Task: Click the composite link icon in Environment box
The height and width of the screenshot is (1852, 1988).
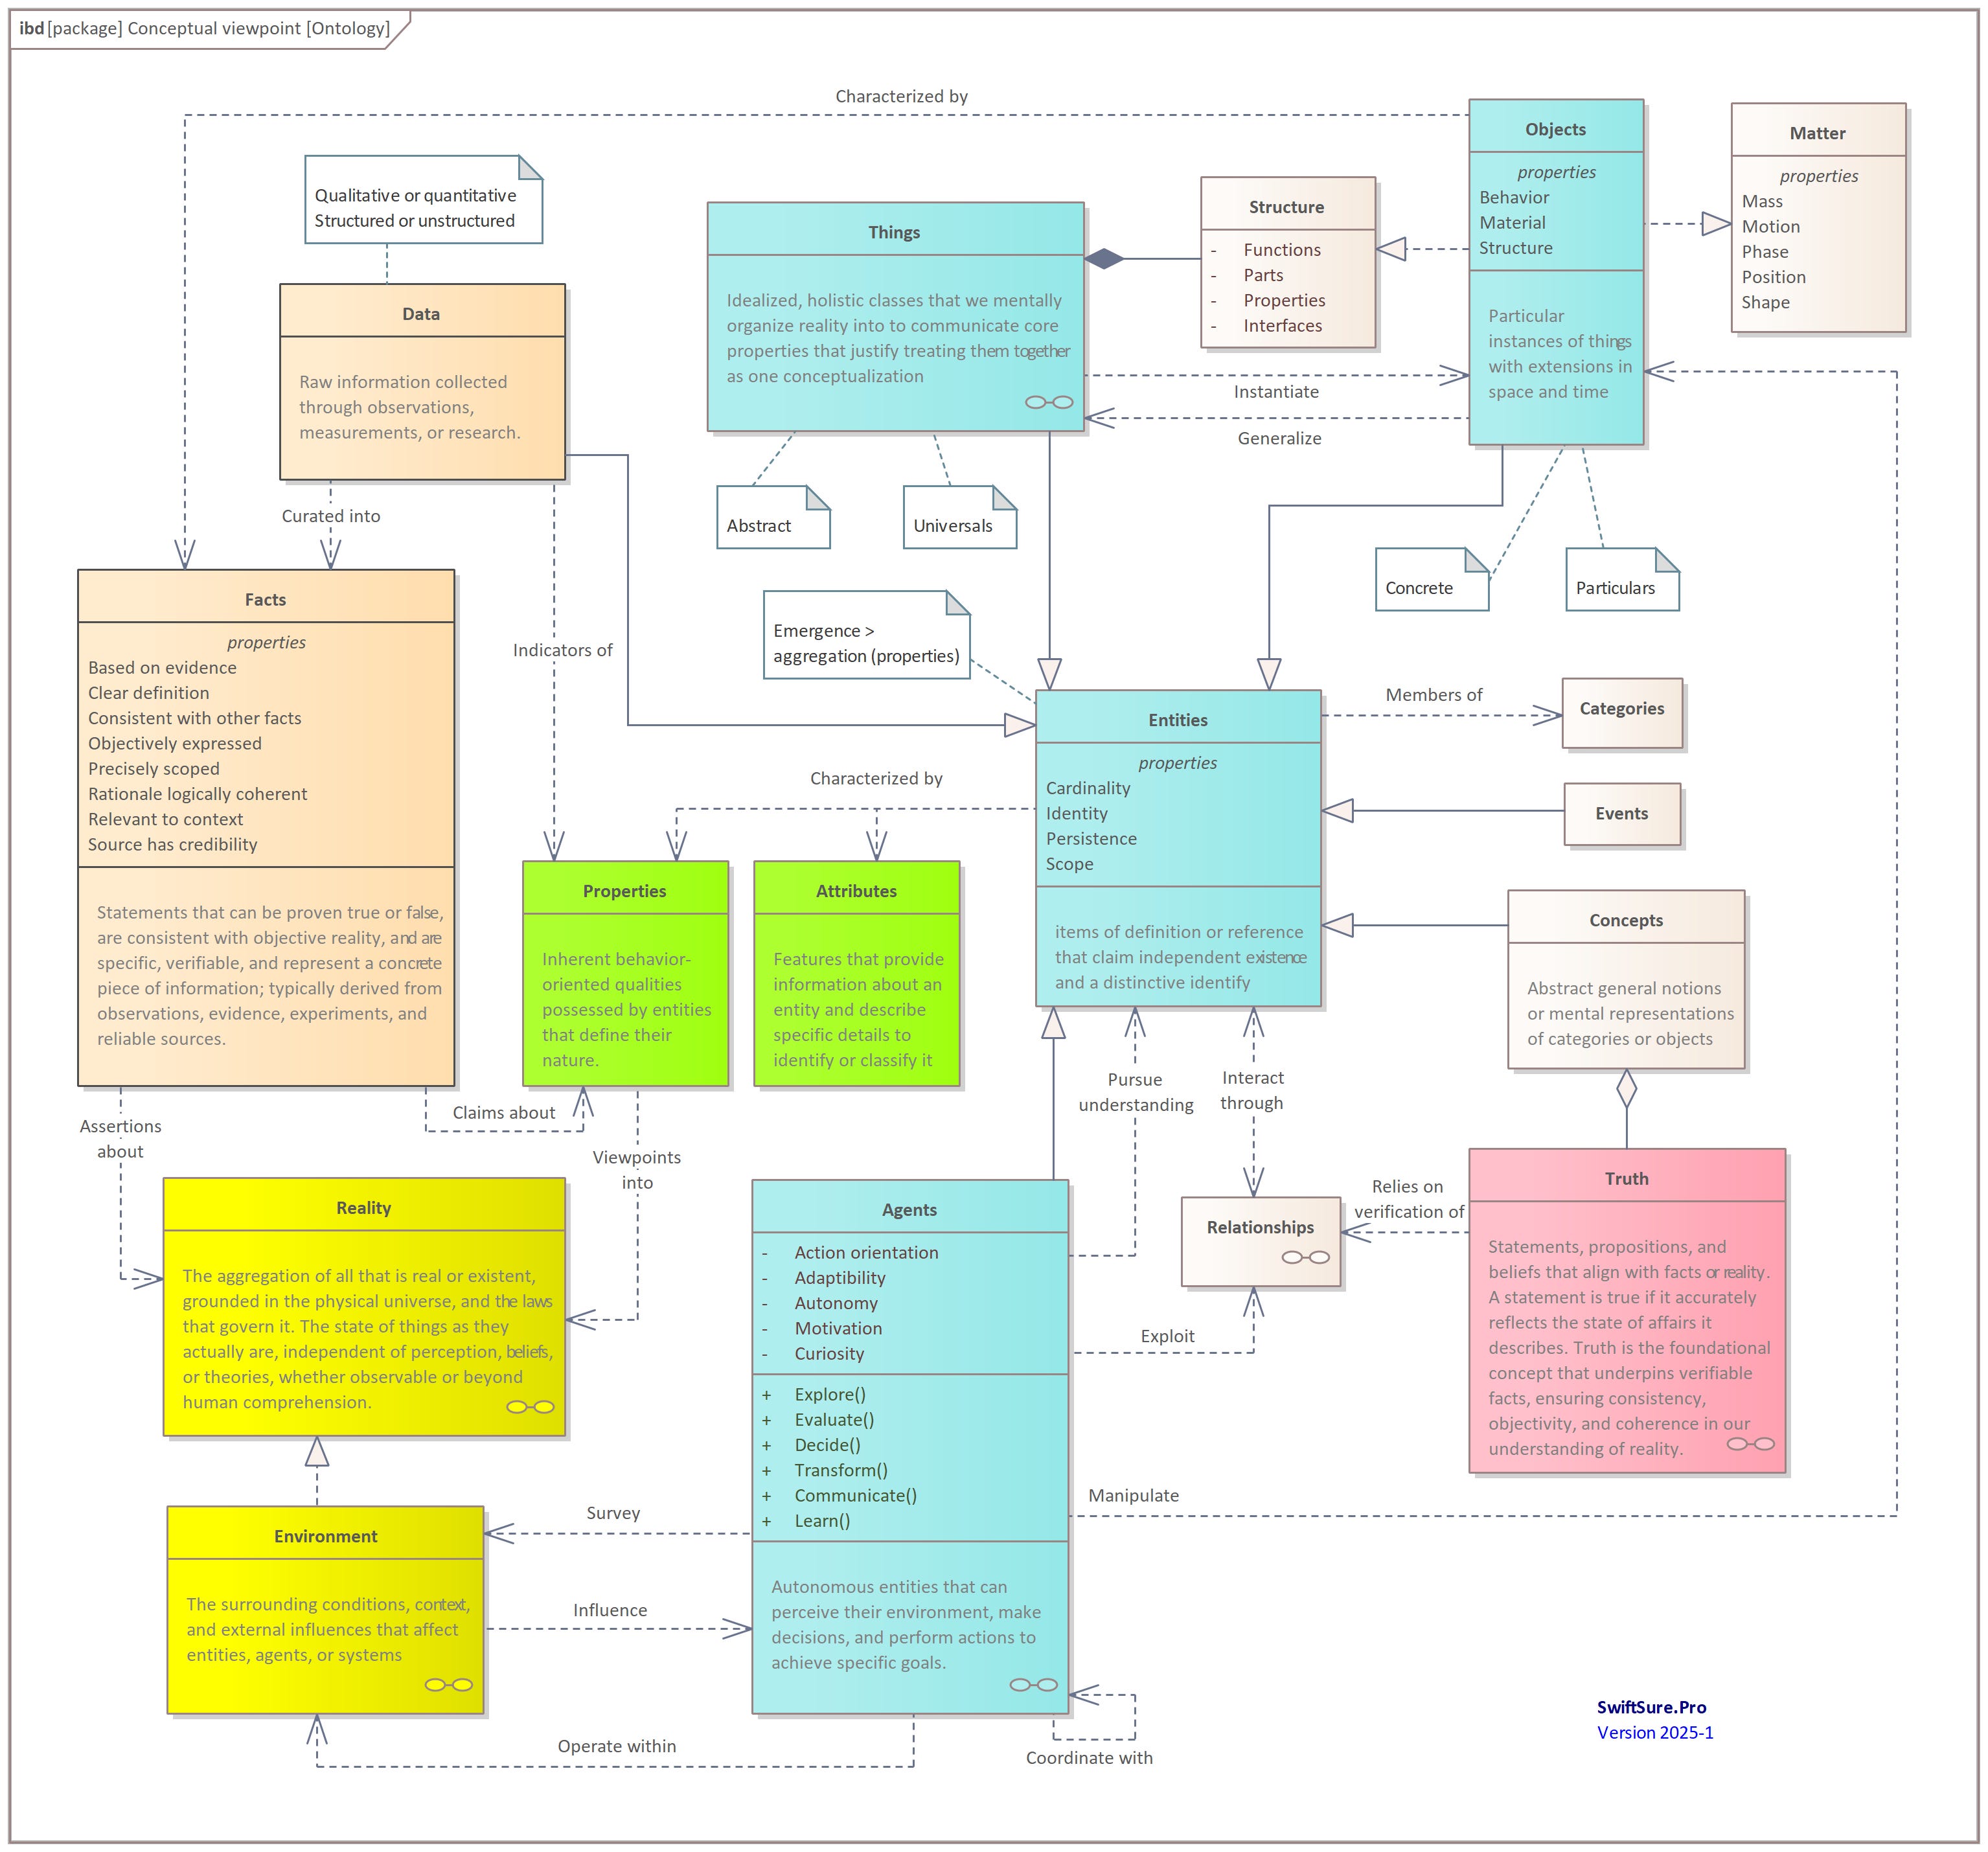Action: (449, 1685)
